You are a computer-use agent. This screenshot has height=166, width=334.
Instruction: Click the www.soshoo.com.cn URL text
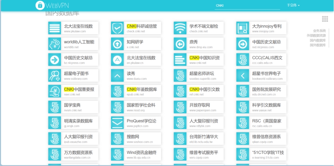139,142
